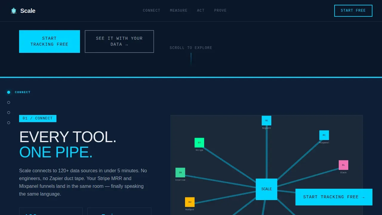Click the EVERY TOOL. heading
The image size is (382, 215).
click(68, 137)
